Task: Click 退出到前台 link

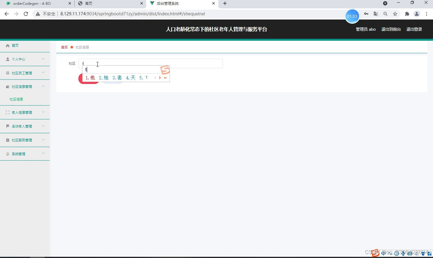Action: point(391,29)
